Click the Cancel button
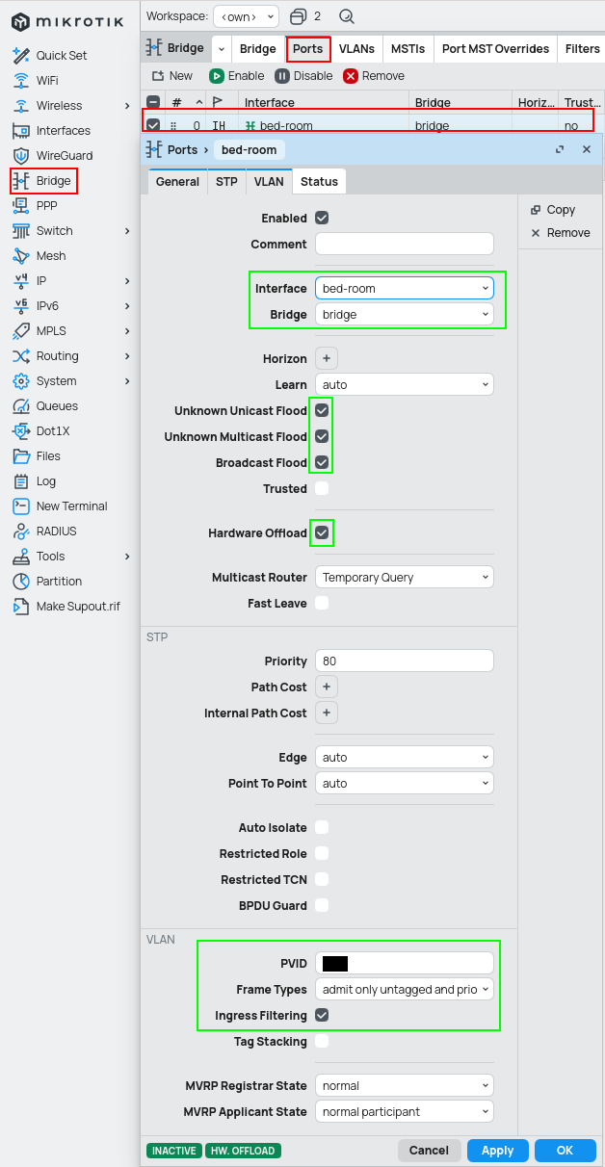This screenshot has width=605, height=1167. pyautogui.click(x=429, y=1151)
